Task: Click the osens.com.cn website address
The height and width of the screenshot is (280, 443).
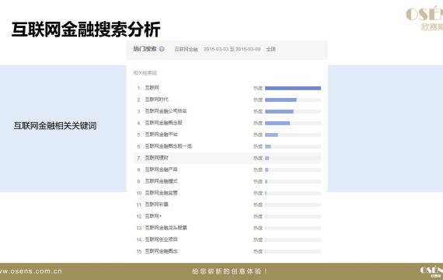Action: [31, 271]
